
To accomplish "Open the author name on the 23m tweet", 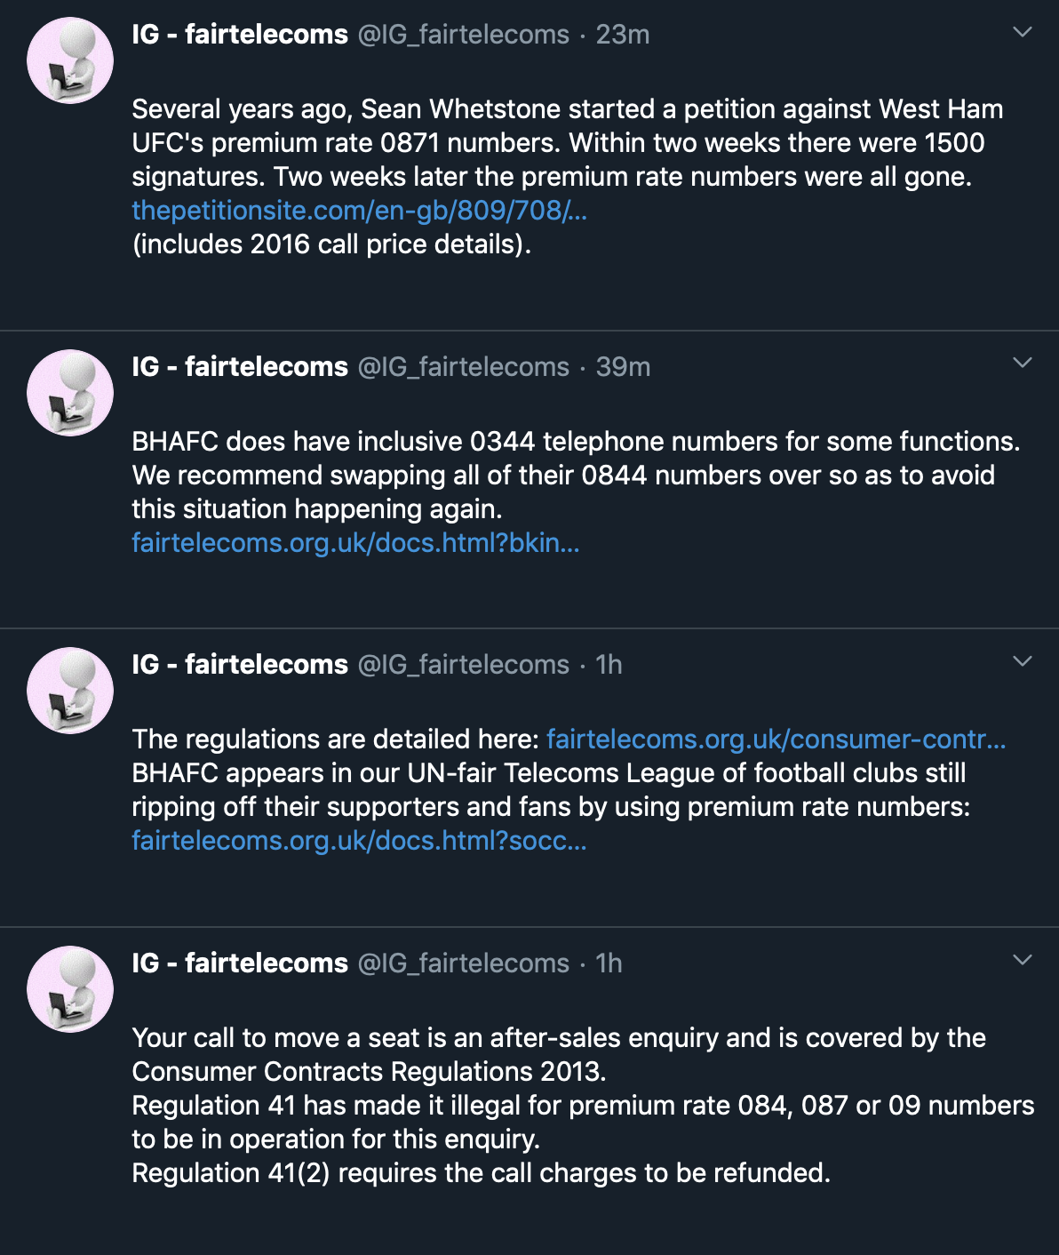I will coord(240,35).
